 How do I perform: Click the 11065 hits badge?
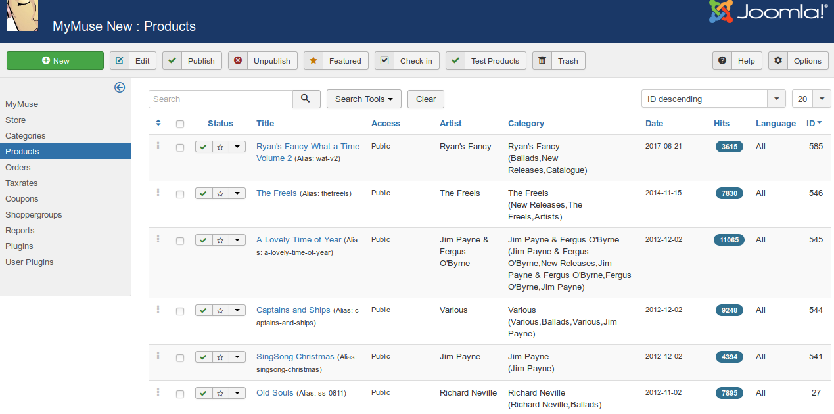coord(729,240)
